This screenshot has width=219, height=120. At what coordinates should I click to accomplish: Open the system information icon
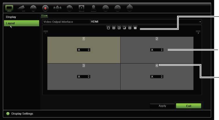click(106, 8)
